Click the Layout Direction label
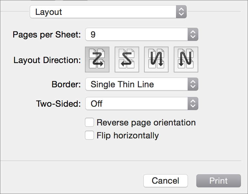Viewport: 248px width, 194px height. click(47, 60)
